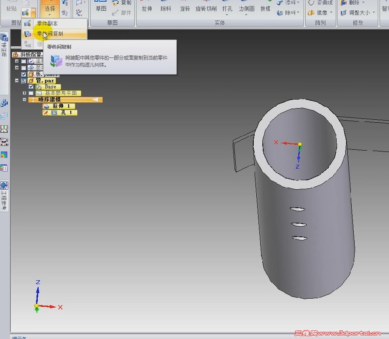Open the 删除 dropdown arrow
The image size is (389, 339).
pyautogui.click(x=364, y=3)
